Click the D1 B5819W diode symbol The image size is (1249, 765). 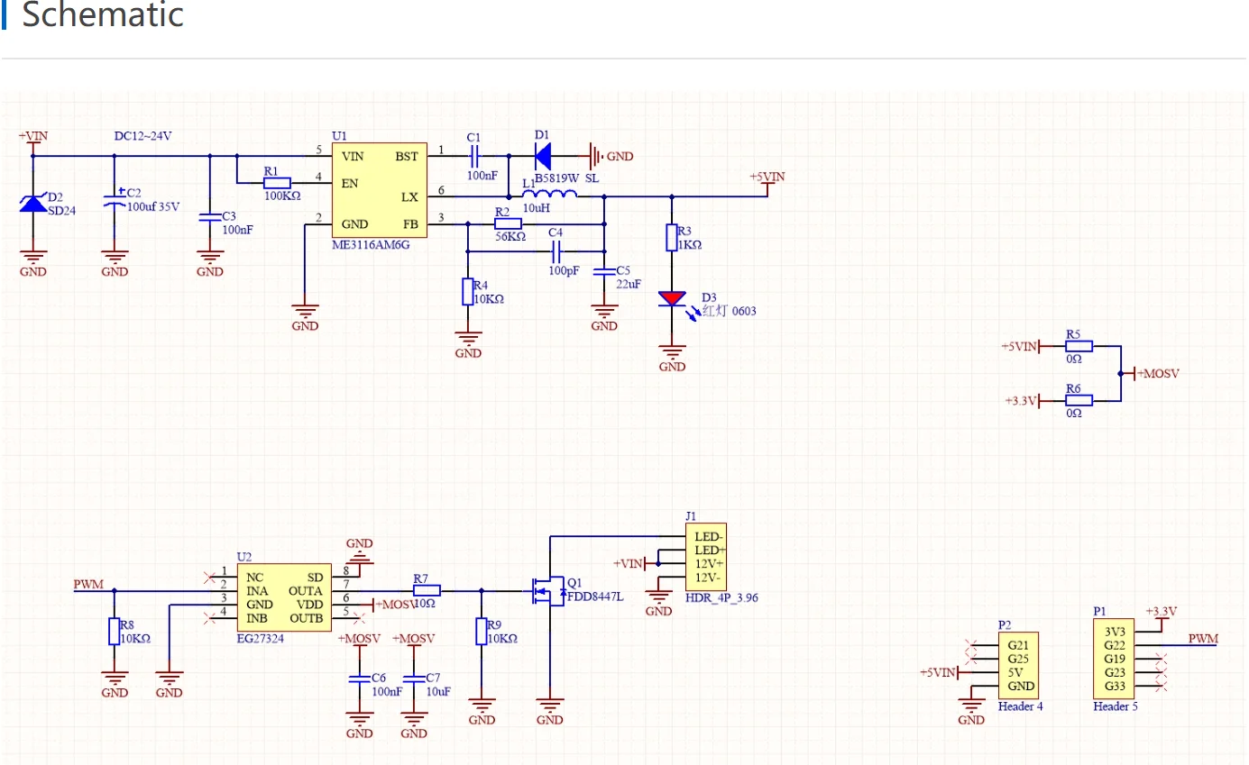click(x=542, y=157)
